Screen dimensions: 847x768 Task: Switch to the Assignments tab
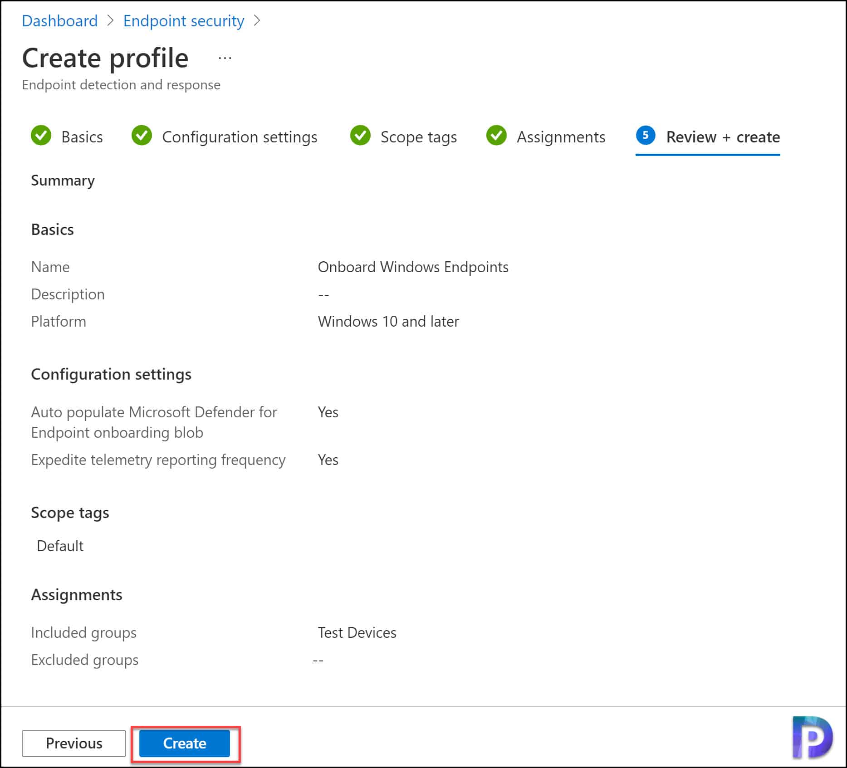coord(561,137)
